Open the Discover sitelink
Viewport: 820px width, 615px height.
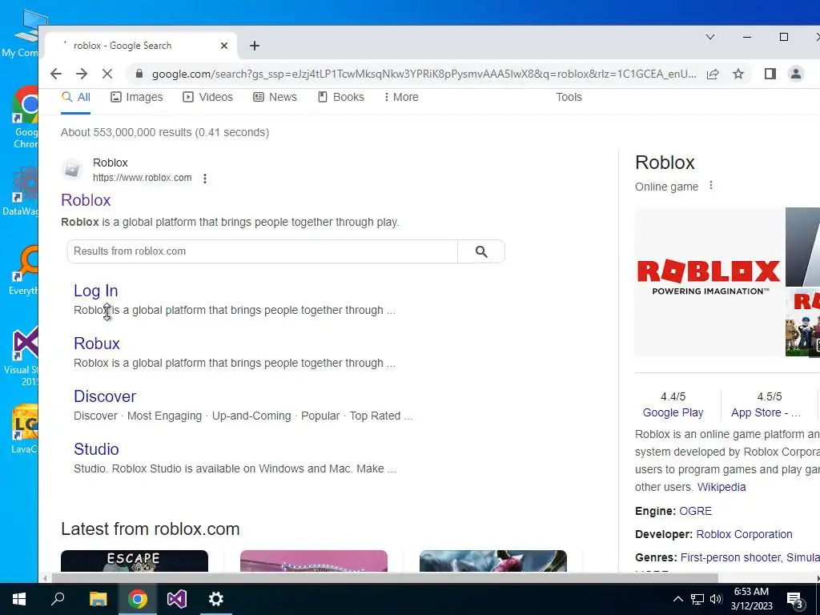tap(105, 396)
